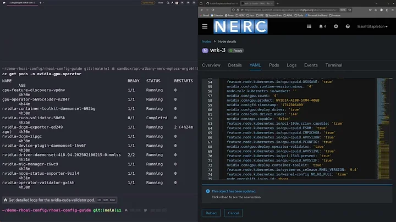Open the Calendar bookmark
396x222 pixels.
click(217, 15)
